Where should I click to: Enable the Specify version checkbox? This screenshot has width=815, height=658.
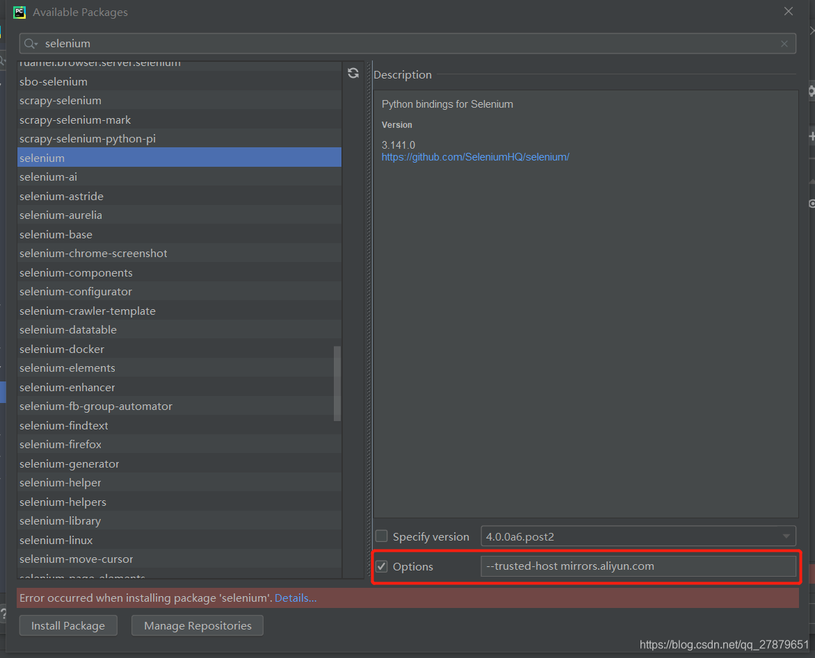click(x=381, y=536)
